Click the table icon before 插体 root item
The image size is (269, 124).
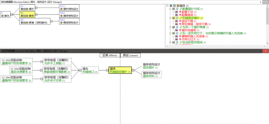click(x=175, y=5)
